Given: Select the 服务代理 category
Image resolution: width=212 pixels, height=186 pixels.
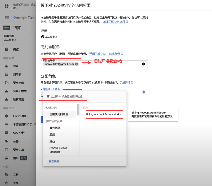Looking at the screenshot, I should pyautogui.click(x=55, y=128).
